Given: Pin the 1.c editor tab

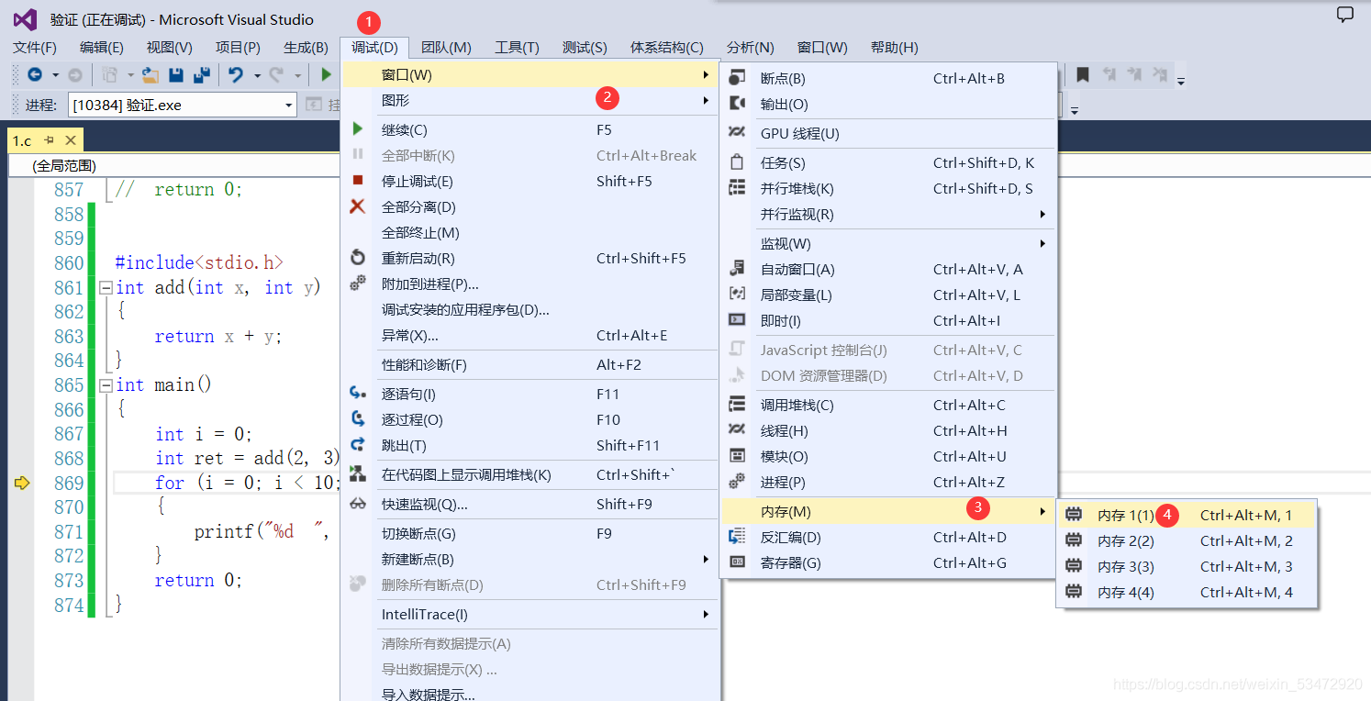Looking at the screenshot, I should coord(50,140).
